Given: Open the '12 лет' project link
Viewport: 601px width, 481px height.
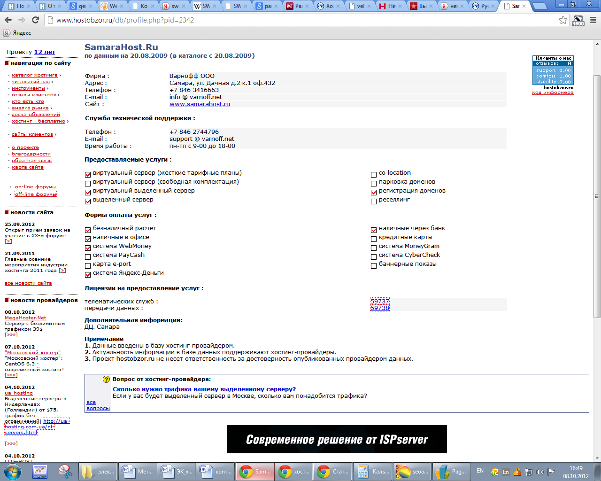Looking at the screenshot, I should (x=45, y=52).
